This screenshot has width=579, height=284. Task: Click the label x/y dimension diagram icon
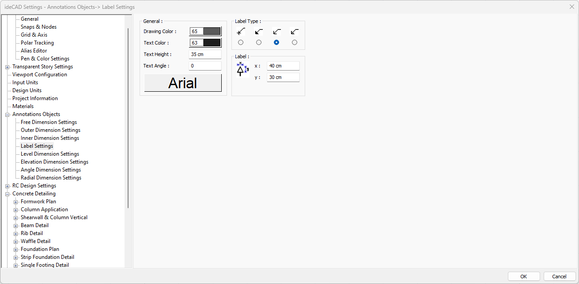point(242,70)
